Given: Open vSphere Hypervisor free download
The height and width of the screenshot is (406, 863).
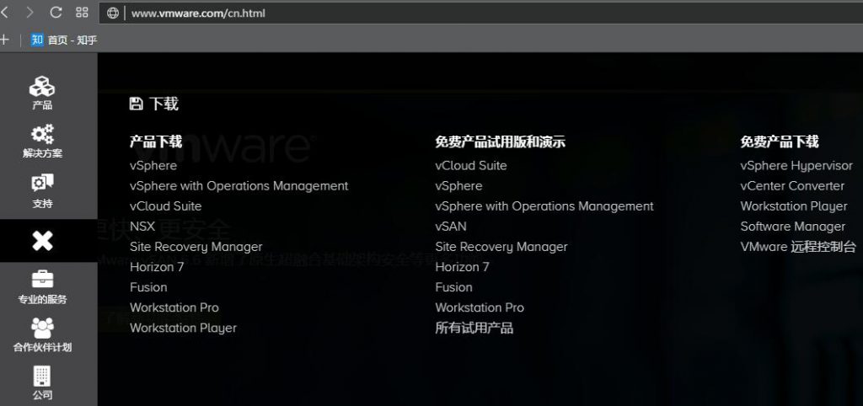Looking at the screenshot, I should tap(796, 166).
